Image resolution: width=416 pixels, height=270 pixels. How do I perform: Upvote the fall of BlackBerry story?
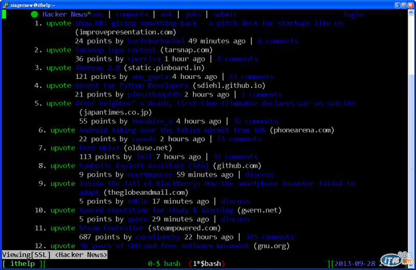[x=63, y=184]
